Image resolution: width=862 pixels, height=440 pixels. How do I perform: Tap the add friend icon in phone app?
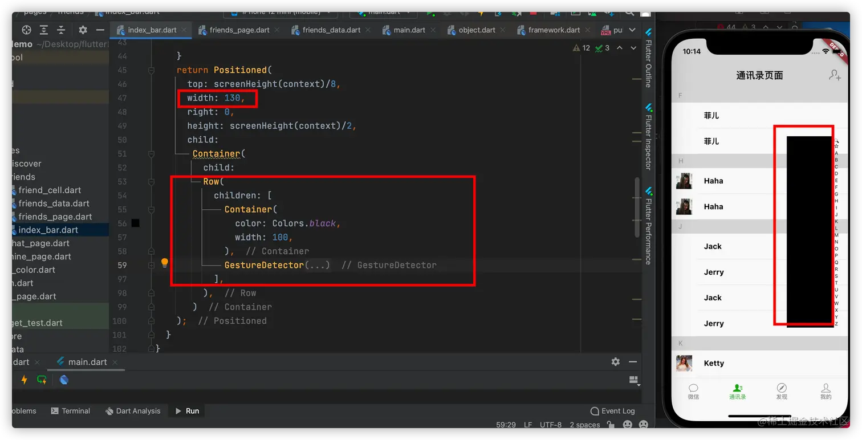pyautogui.click(x=834, y=75)
